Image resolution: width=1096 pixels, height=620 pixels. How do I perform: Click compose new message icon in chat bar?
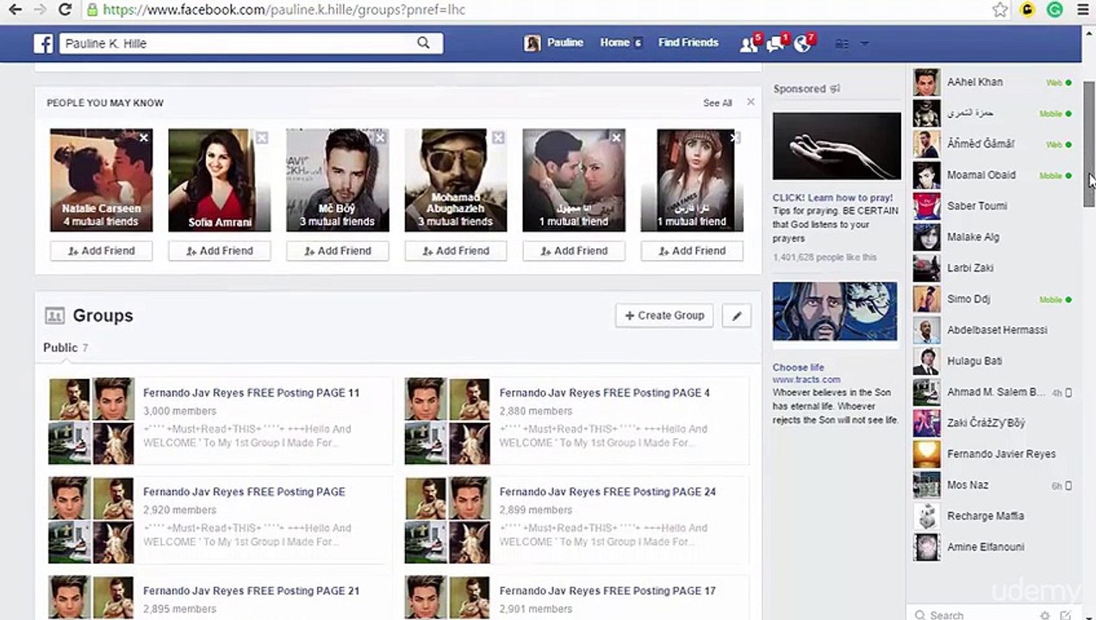point(1066,616)
